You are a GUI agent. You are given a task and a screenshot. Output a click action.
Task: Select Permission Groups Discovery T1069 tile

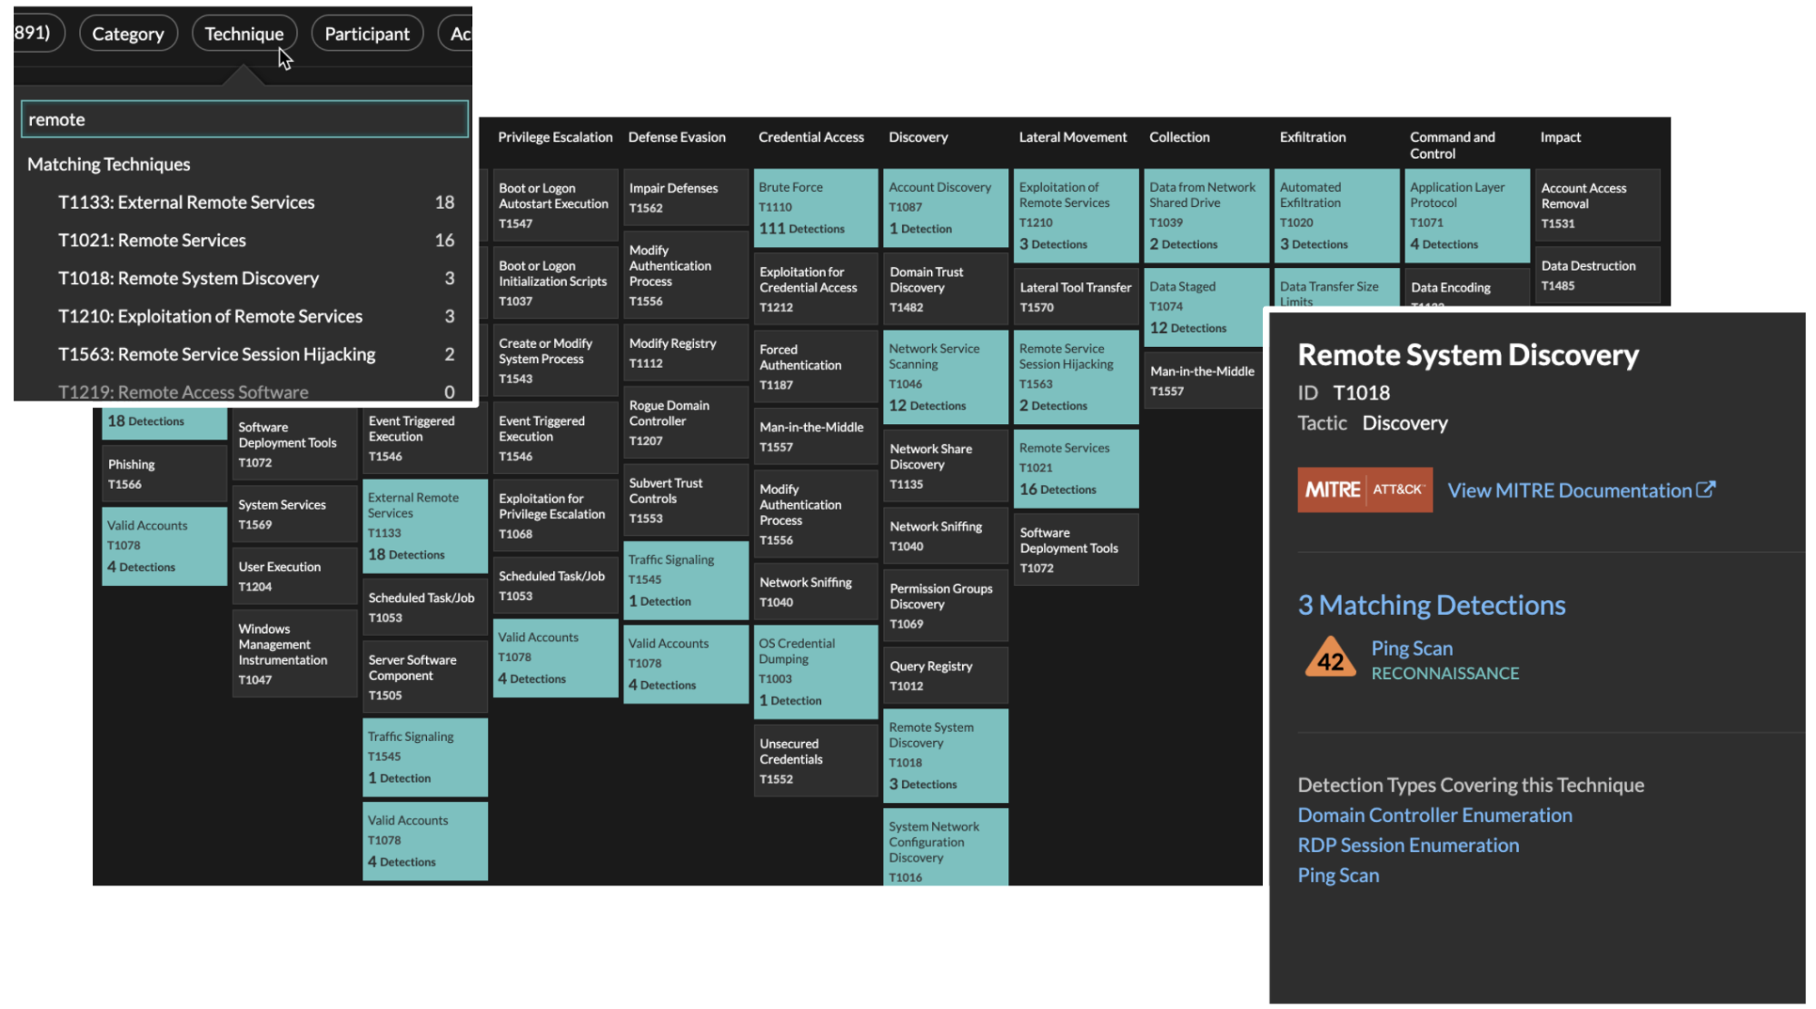point(946,606)
